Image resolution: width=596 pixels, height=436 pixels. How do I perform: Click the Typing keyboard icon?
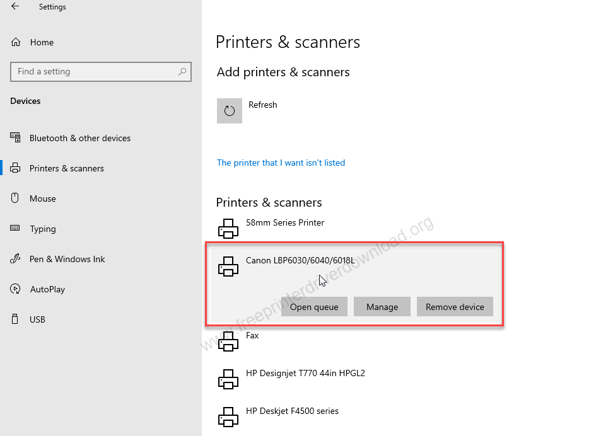(15, 228)
